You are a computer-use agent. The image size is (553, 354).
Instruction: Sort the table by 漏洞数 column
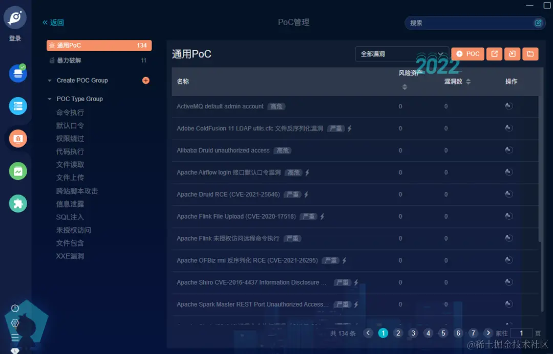[x=469, y=81]
